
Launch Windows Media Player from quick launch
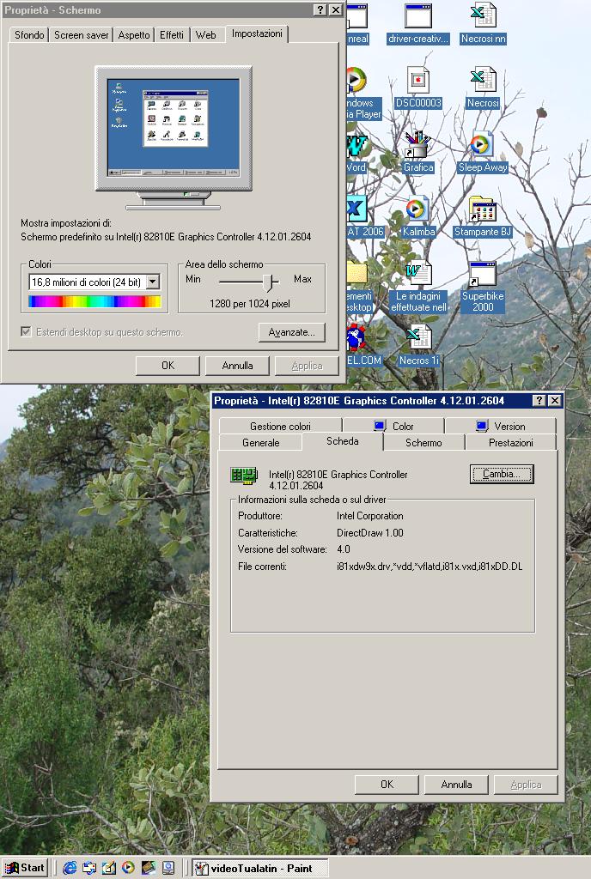coord(128,868)
